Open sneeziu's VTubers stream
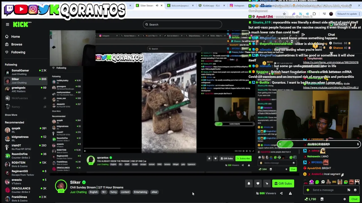This screenshot has width=362, height=203. [x=25, y=182]
